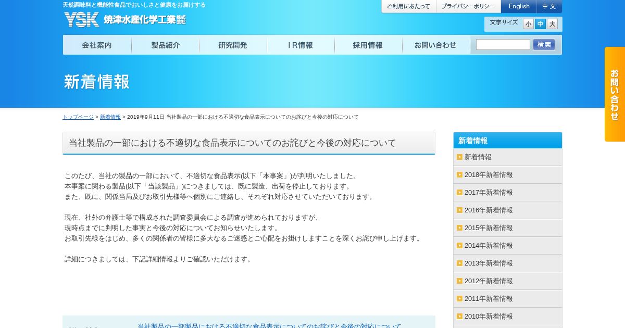Open 2017年新着情報 sidebar item
Viewport: 625px width, 328px height.
508,193
